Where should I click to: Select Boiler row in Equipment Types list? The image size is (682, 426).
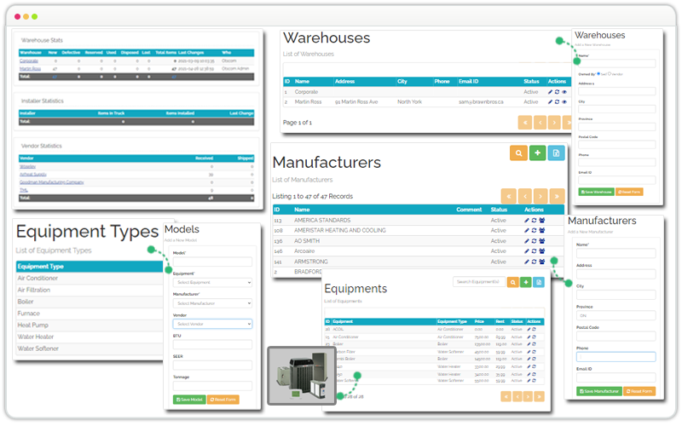[27, 301]
